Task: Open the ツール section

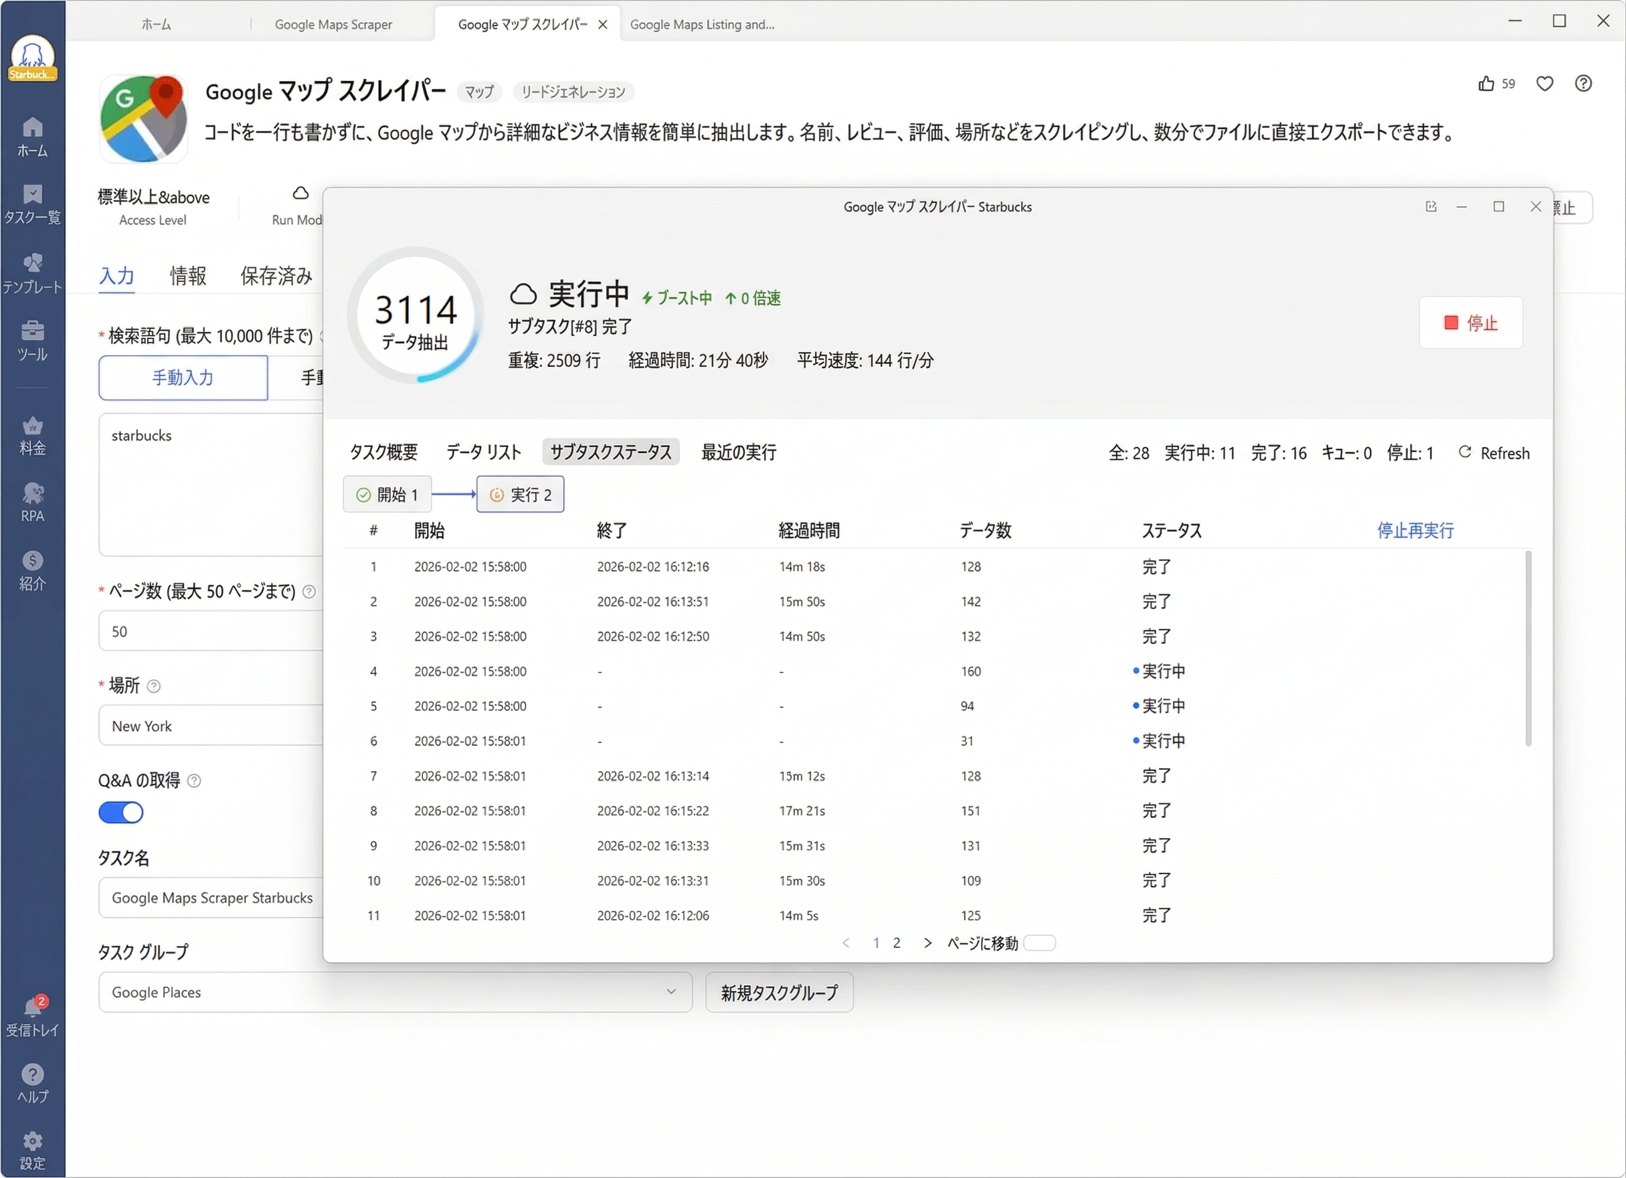Action: 32,339
